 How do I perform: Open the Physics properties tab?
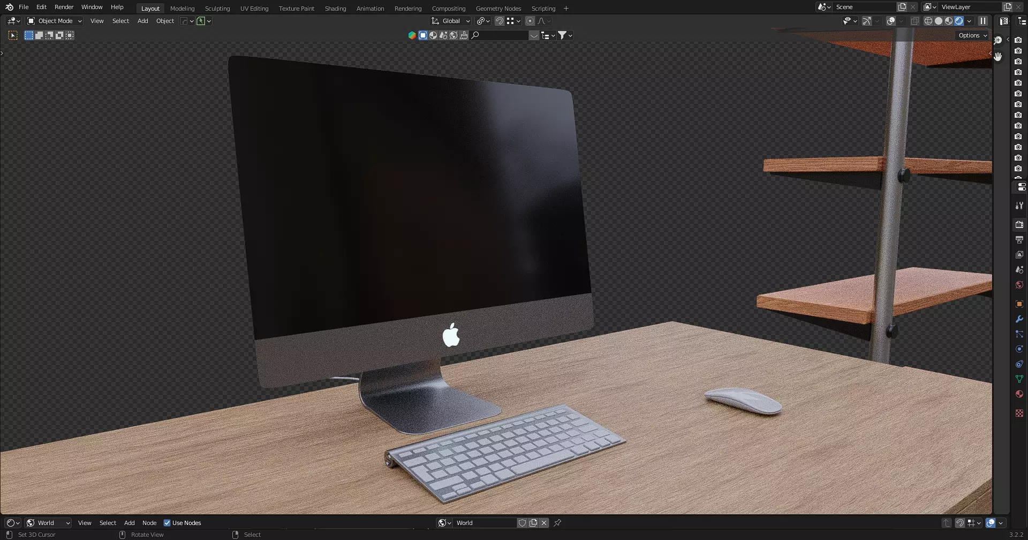point(1019,349)
